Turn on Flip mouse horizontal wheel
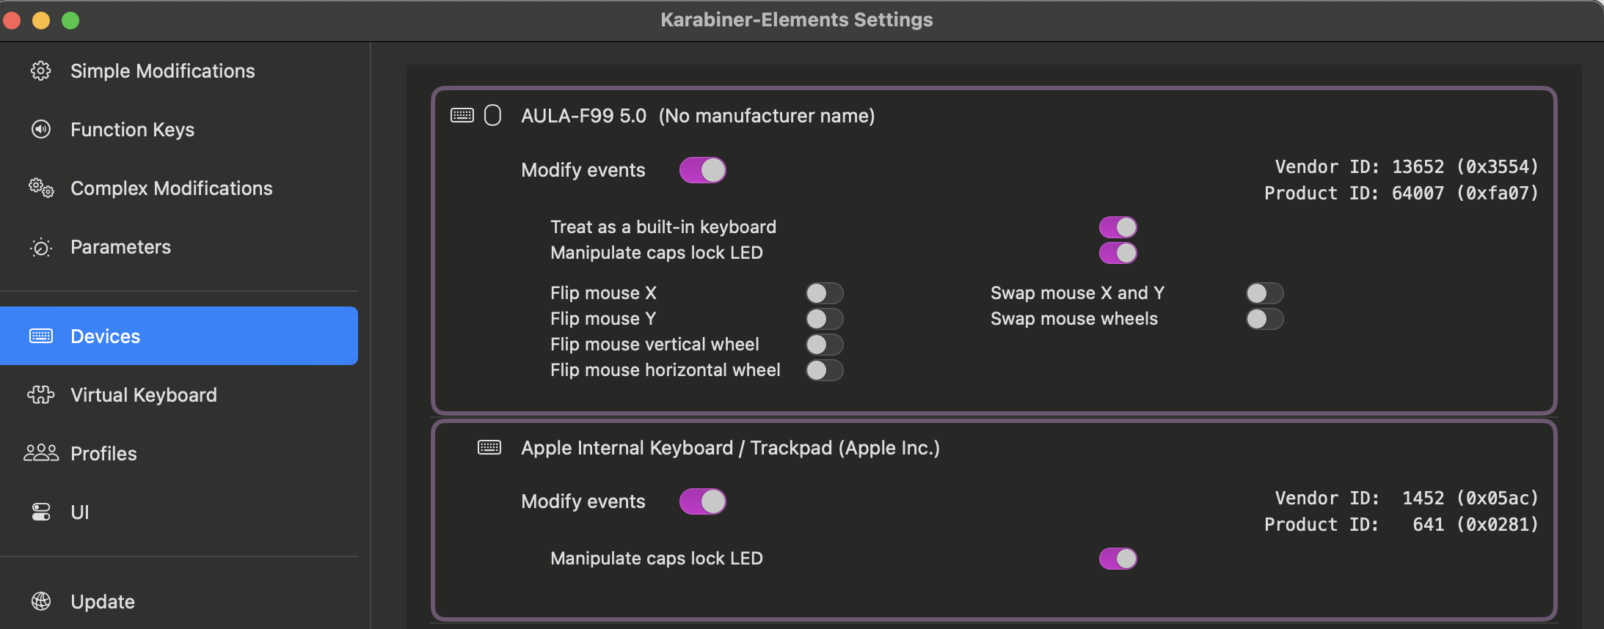The height and width of the screenshot is (629, 1604). click(x=825, y=370)
